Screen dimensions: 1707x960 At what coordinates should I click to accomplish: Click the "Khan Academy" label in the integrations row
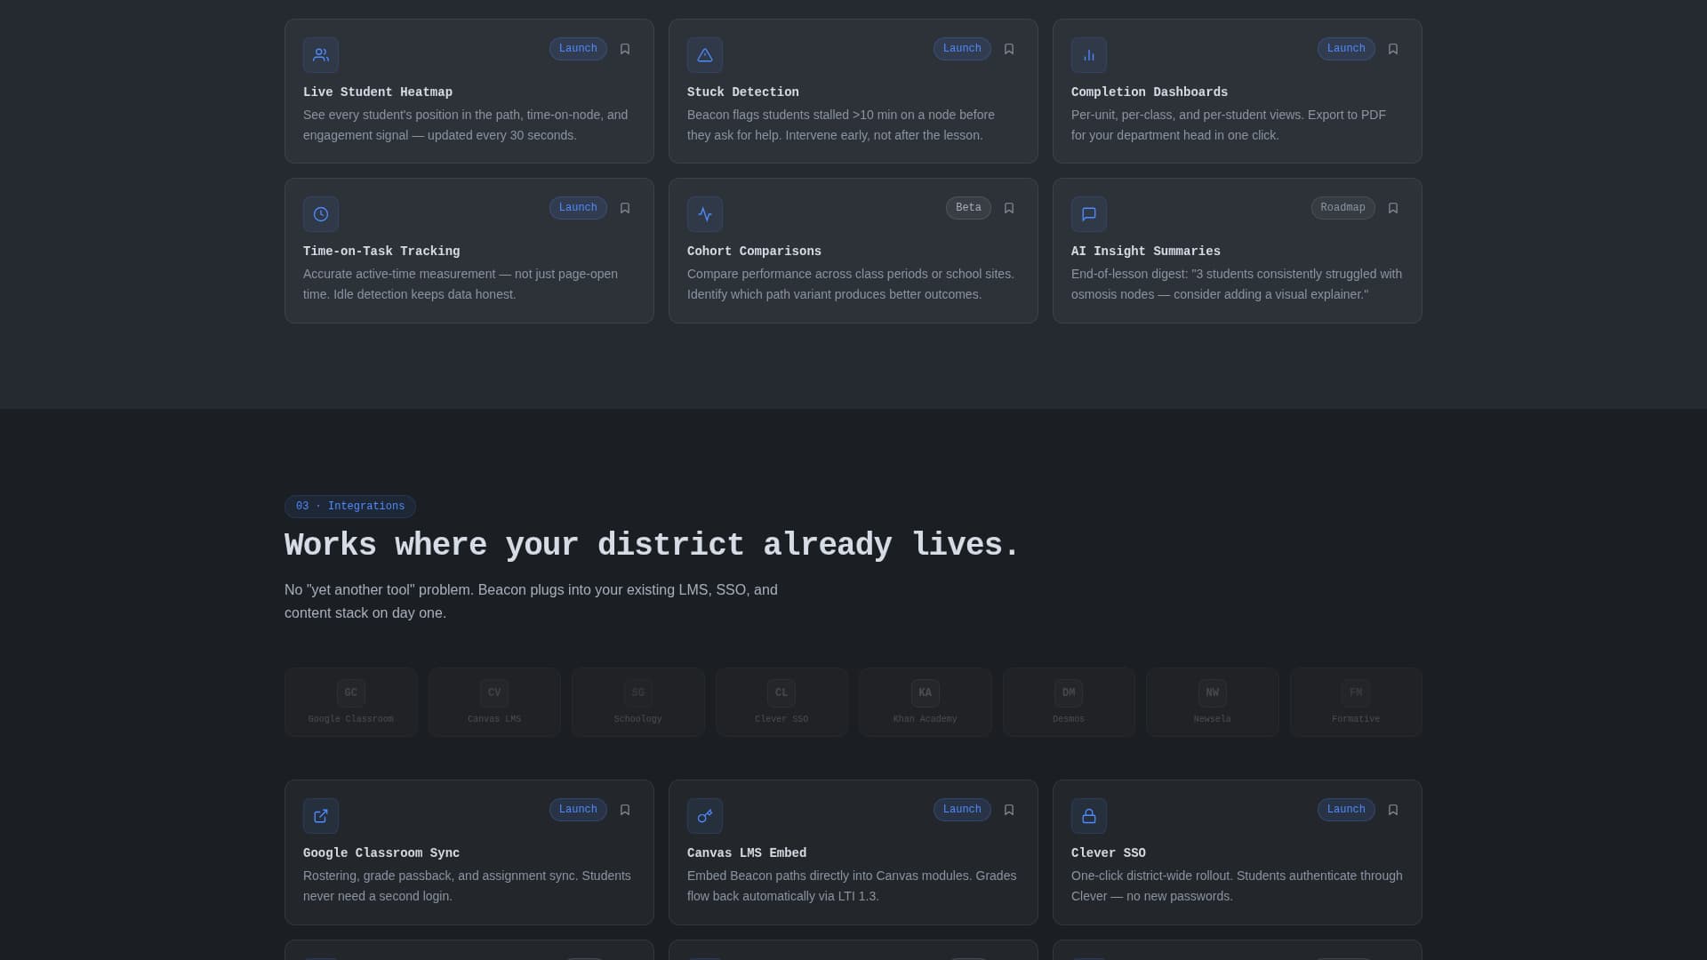coord(926,719)
